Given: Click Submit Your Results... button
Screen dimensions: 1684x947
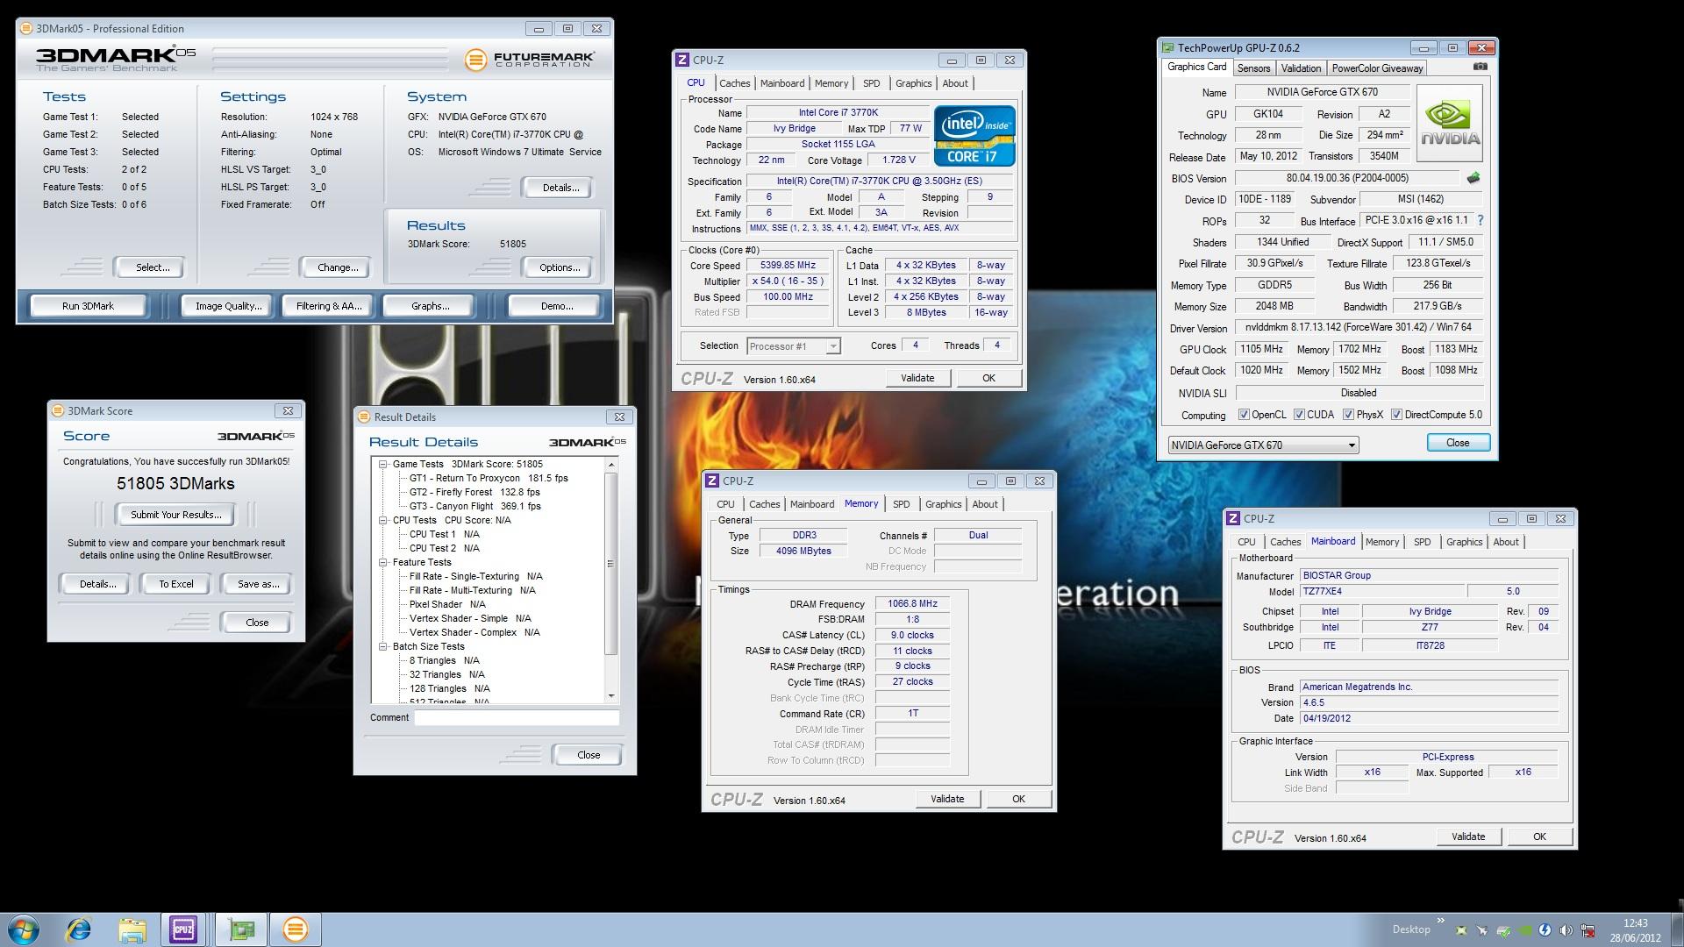Looking at the screenshot, I should coord(176,515).
